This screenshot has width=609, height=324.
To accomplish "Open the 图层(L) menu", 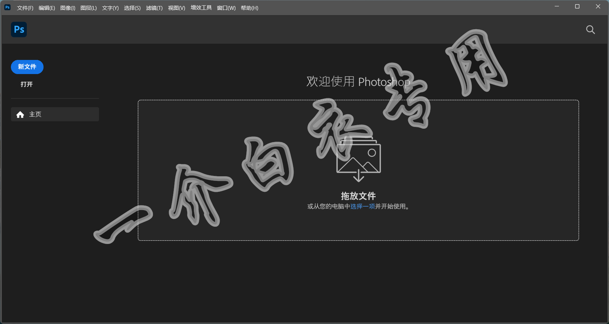I will (88, 8).
